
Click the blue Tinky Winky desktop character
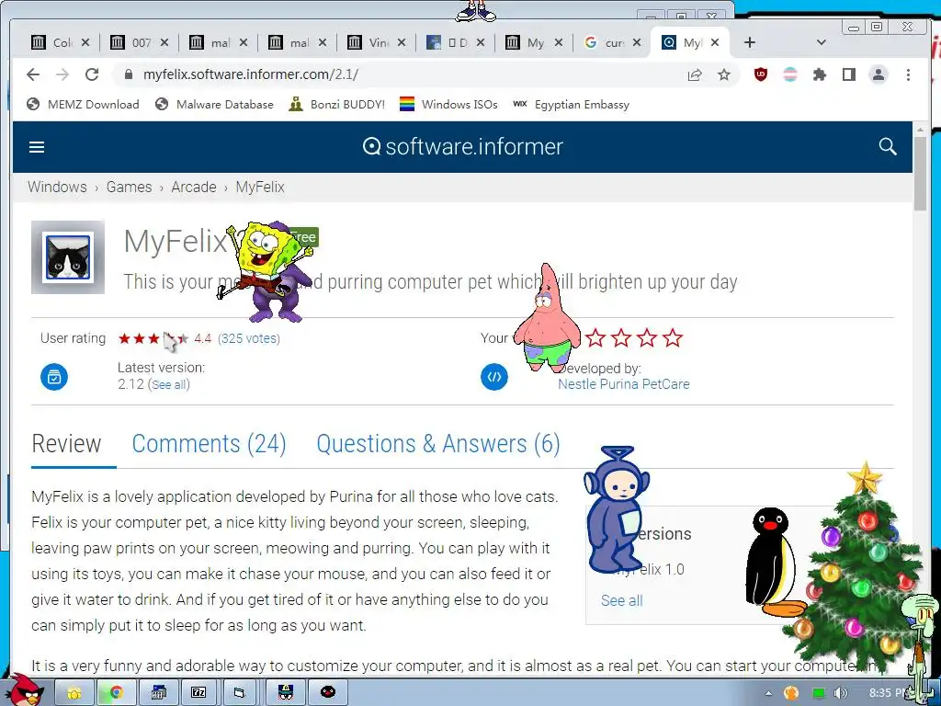tap(616, 509)
